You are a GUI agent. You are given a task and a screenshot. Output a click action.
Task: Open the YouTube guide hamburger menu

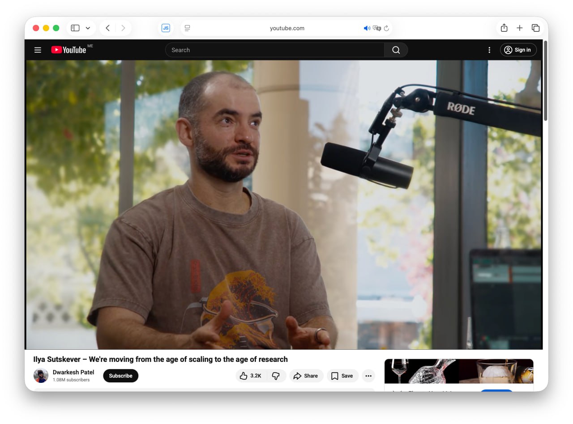coord(38,50)
